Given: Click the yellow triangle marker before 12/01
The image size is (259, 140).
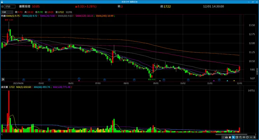Looking at the screenshot, I should point(234,81).
